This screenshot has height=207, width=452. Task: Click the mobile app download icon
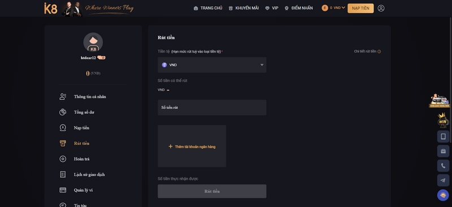click(443, 136)
